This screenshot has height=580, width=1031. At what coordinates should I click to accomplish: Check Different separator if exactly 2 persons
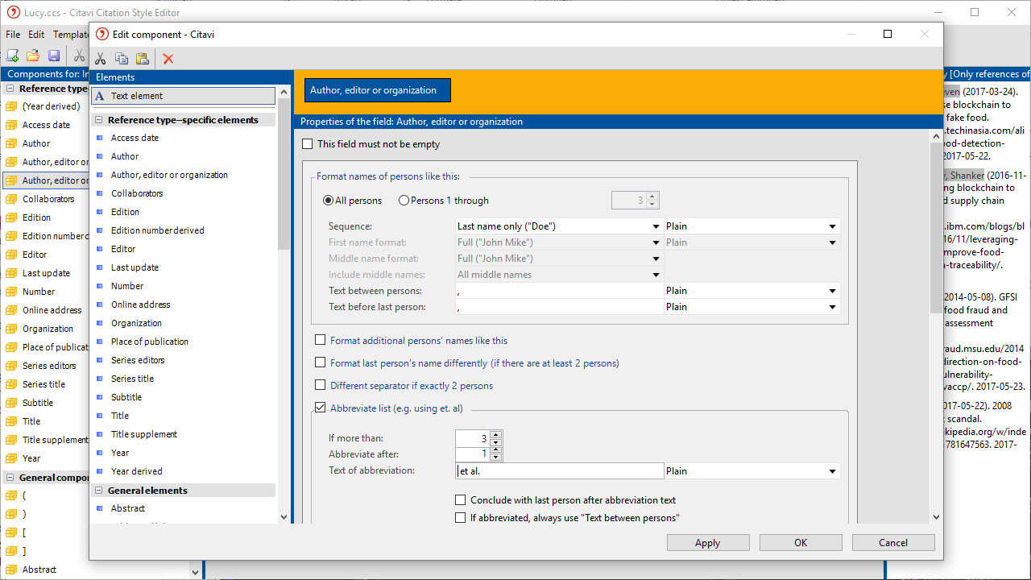pos(321,386)
